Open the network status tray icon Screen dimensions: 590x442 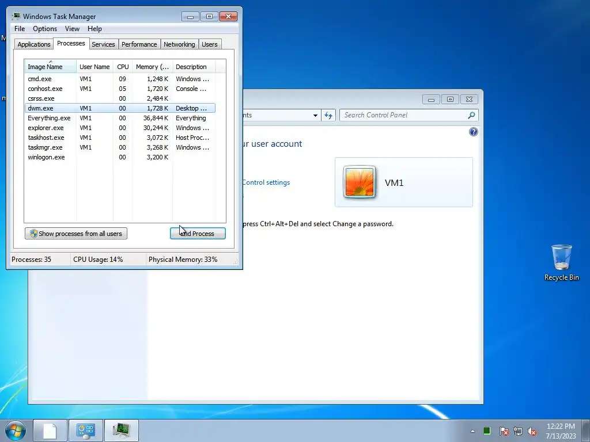518,431
